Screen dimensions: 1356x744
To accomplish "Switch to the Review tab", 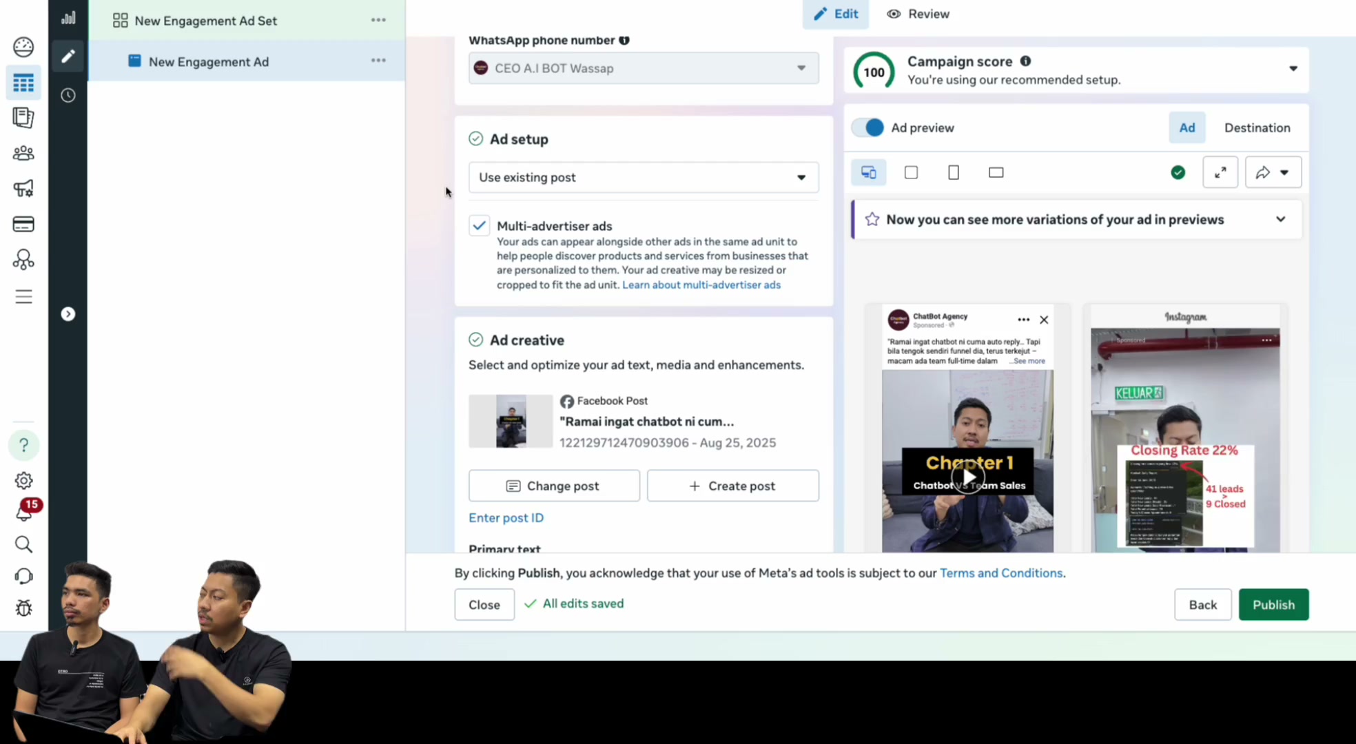I will 918,14.
